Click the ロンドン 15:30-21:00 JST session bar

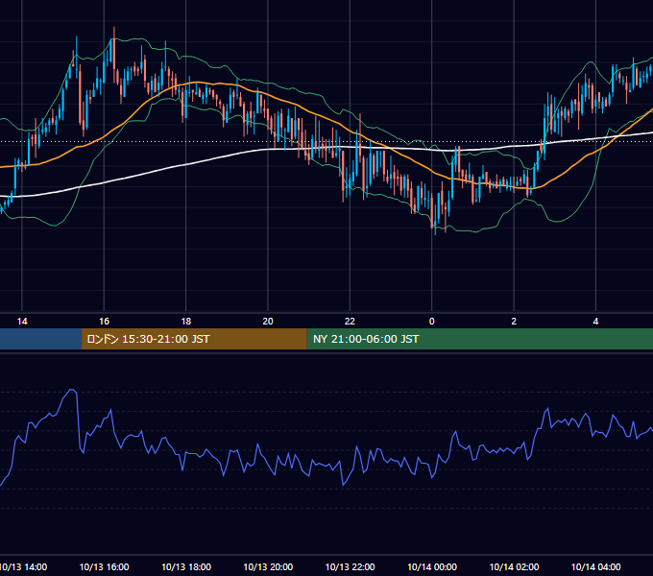click(194, 339)
